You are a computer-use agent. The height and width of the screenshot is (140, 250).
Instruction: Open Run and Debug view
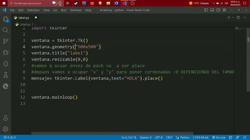click(5, 52)
